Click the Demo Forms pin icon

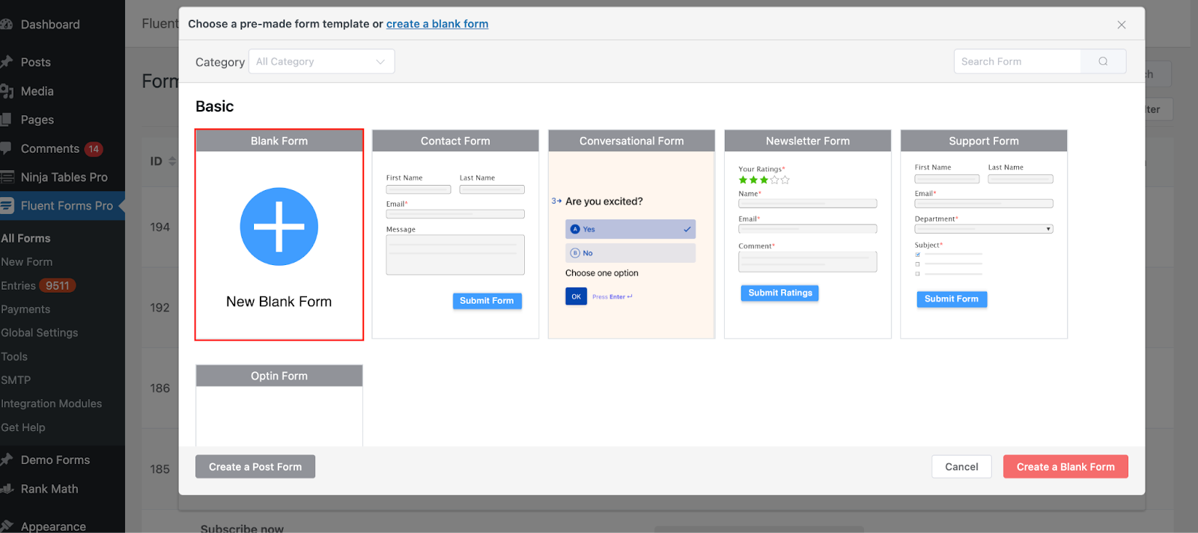(6, 460)
